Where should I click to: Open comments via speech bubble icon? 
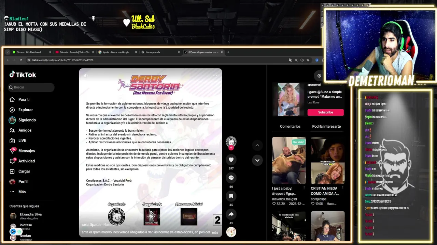tap(231, 178)
